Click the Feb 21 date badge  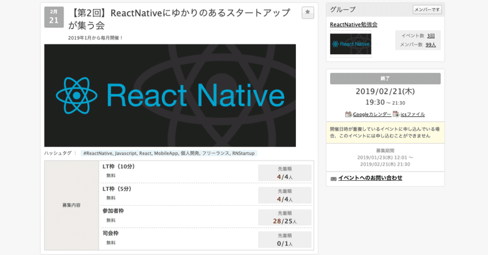pyautogui.click(x=54, y=18)
